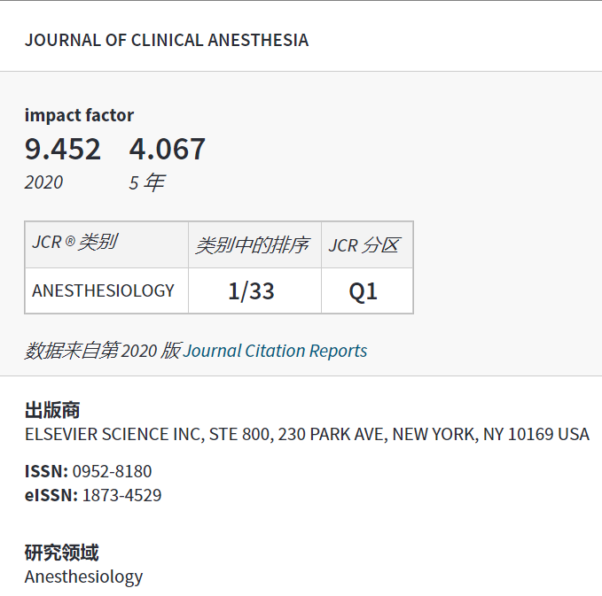This screenshot has height=596, width=602.
Task: Select the ANESTHESIOLOGY category cell
Action: tap(103, 290)
